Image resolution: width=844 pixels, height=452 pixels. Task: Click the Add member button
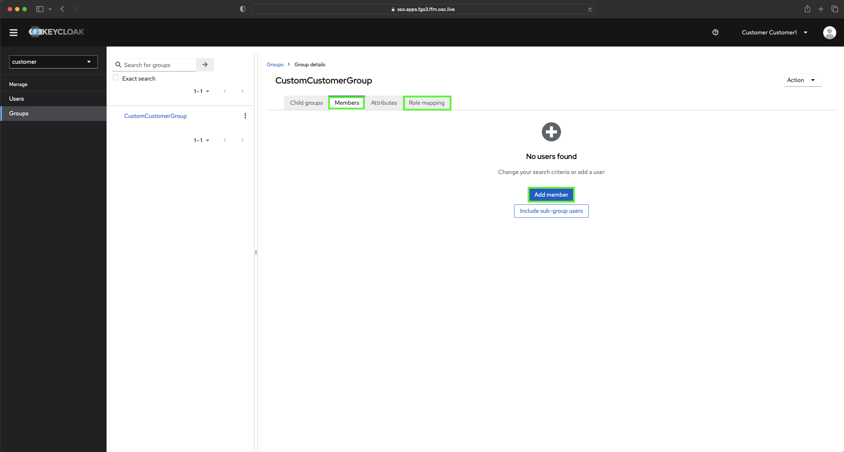551,194
